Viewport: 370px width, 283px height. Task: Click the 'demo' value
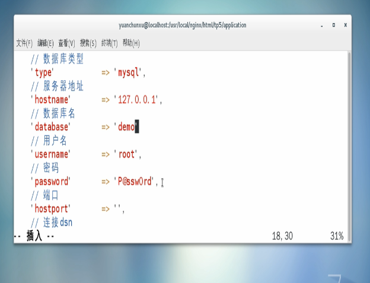point(126,127)
